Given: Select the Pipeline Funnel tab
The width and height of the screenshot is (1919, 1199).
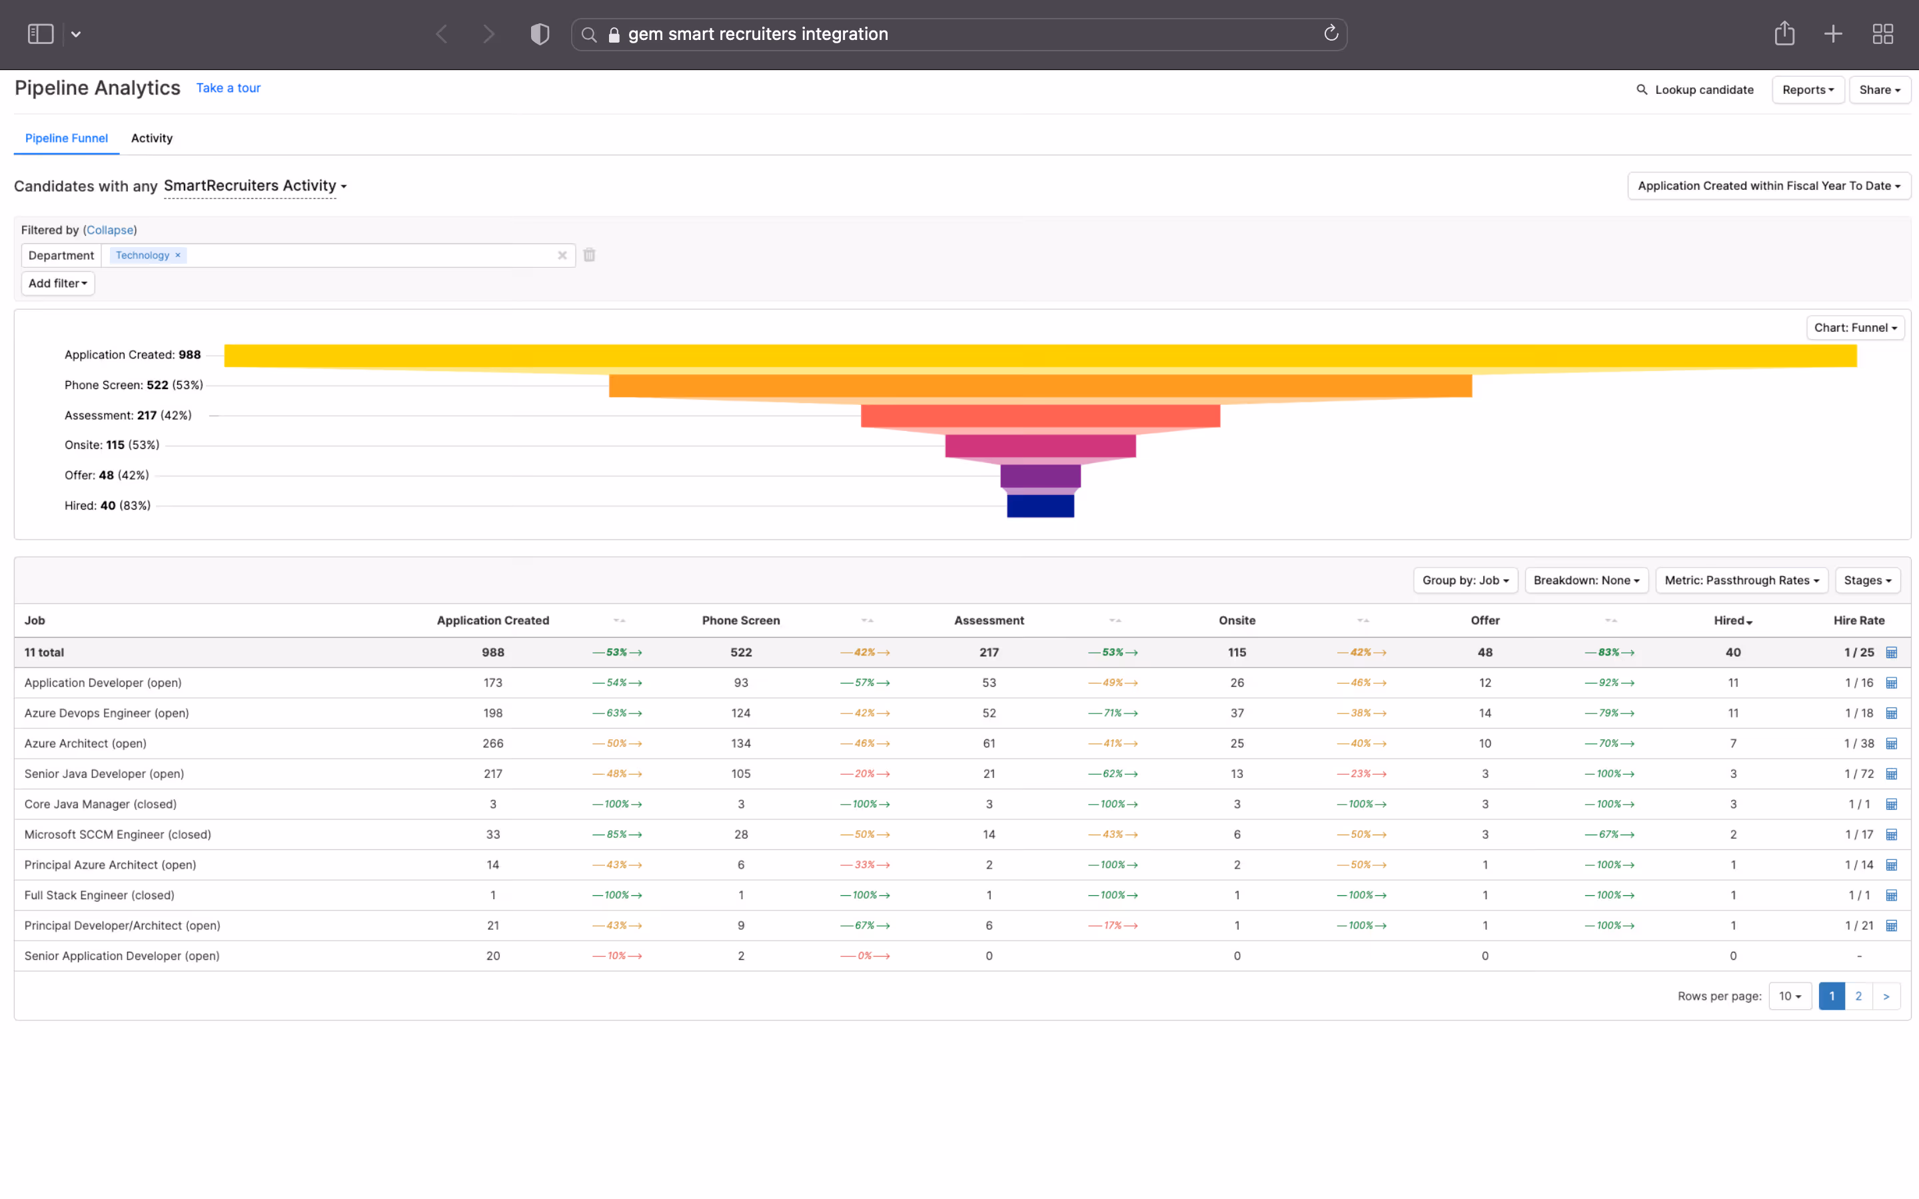Looking at the screenshot, I should coord(66,138).
